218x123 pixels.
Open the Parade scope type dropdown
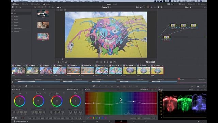tap(191, 90)
